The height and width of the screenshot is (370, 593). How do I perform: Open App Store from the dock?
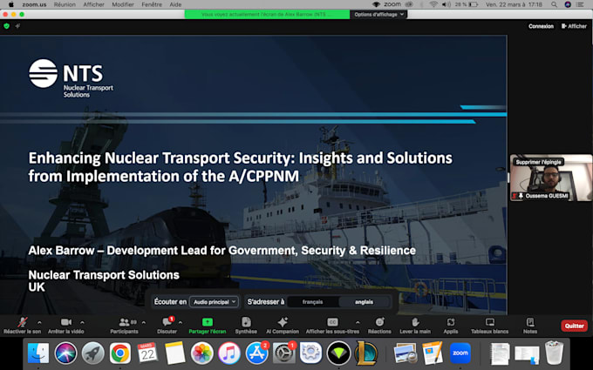pyautogui.click(x=256, y=353)
